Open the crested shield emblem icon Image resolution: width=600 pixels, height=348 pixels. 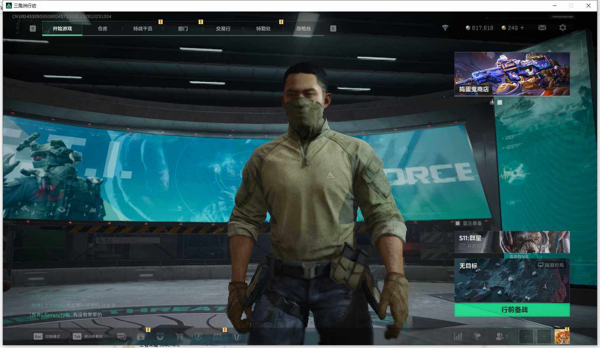click(x=237, y=337)
